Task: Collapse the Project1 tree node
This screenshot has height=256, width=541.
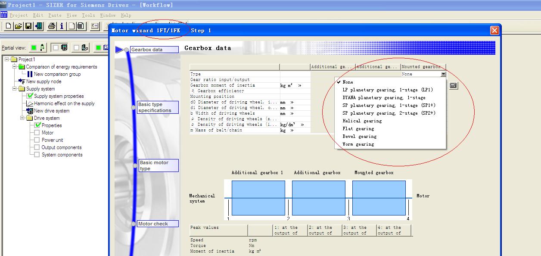Action: 7,59
